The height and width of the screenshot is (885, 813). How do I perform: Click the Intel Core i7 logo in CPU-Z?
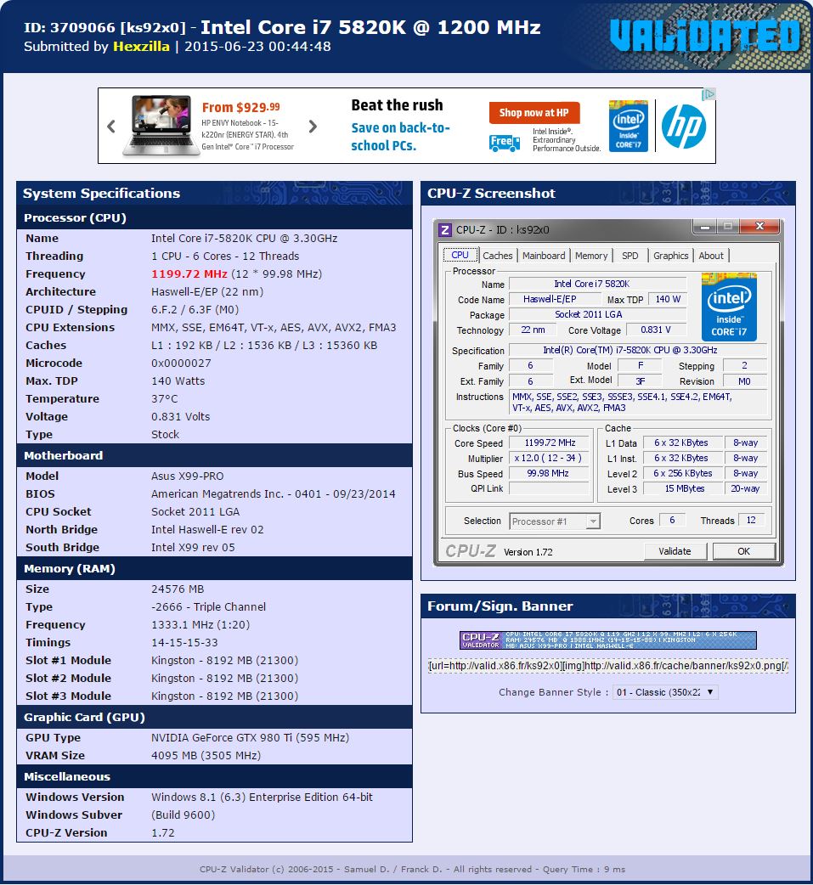729,307
